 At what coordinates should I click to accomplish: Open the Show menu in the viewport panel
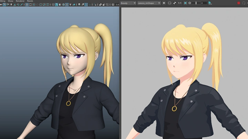point(11,1)
